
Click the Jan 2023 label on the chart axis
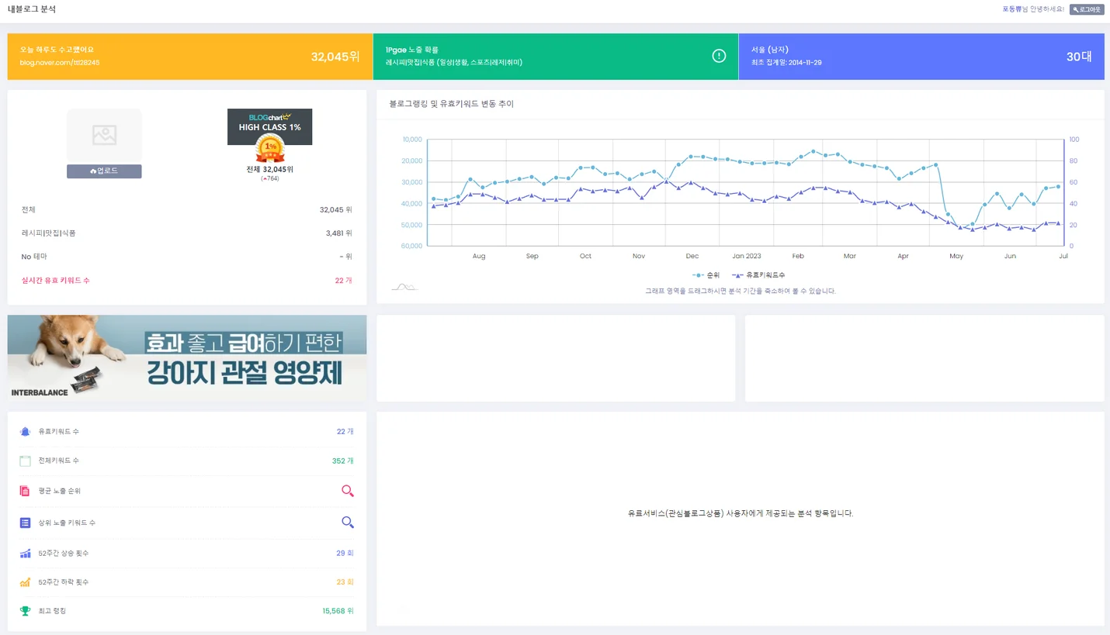pyautogui.click(x=747, y=256)
